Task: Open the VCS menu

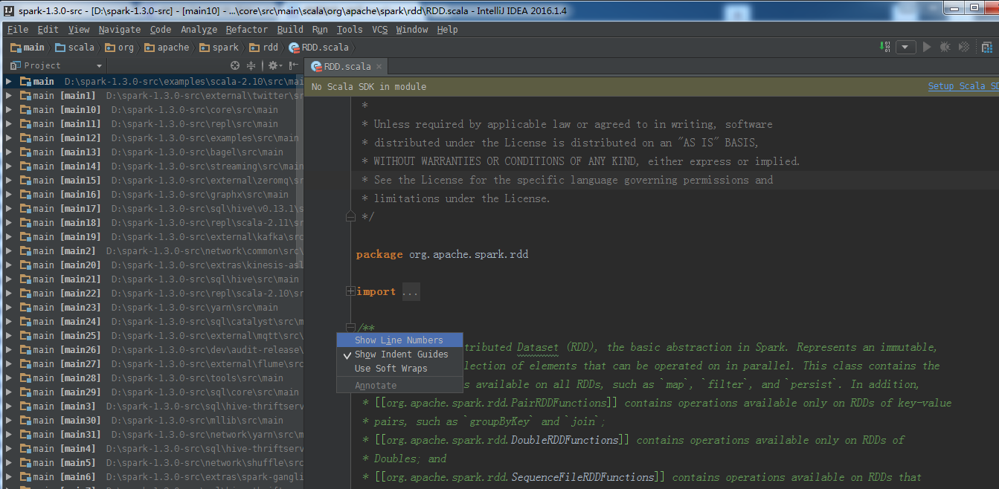Action: click(380, 30)
